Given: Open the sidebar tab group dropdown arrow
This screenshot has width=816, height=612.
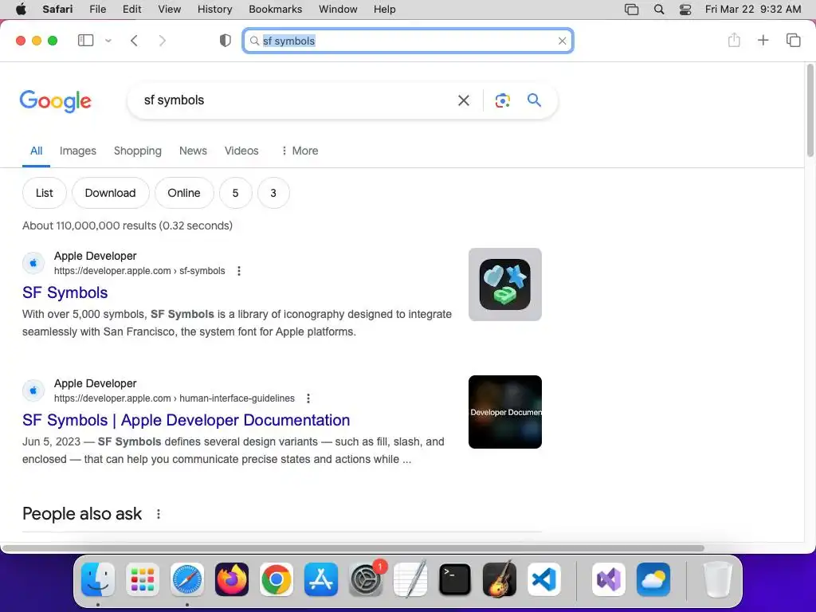Looking at the screenshot, I should [x=108, y=41].
